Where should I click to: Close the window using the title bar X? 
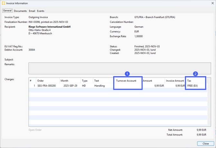click(x=212, y=3)
